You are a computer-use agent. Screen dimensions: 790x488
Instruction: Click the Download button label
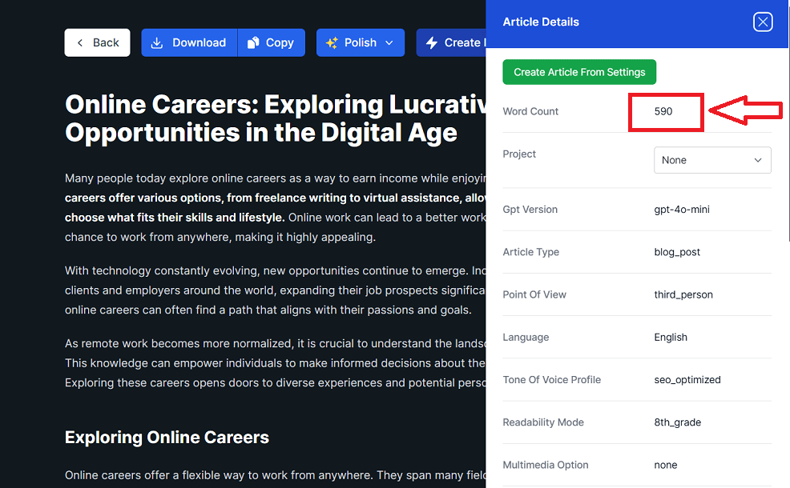[x=199, y=43]
